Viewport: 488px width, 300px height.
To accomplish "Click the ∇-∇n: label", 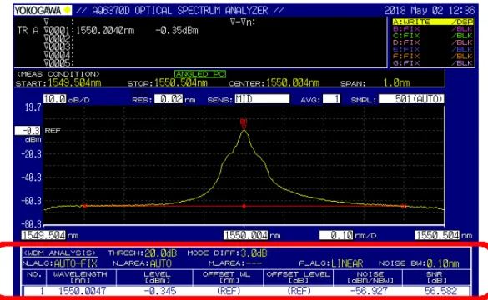I will click(x=243, y=22).
